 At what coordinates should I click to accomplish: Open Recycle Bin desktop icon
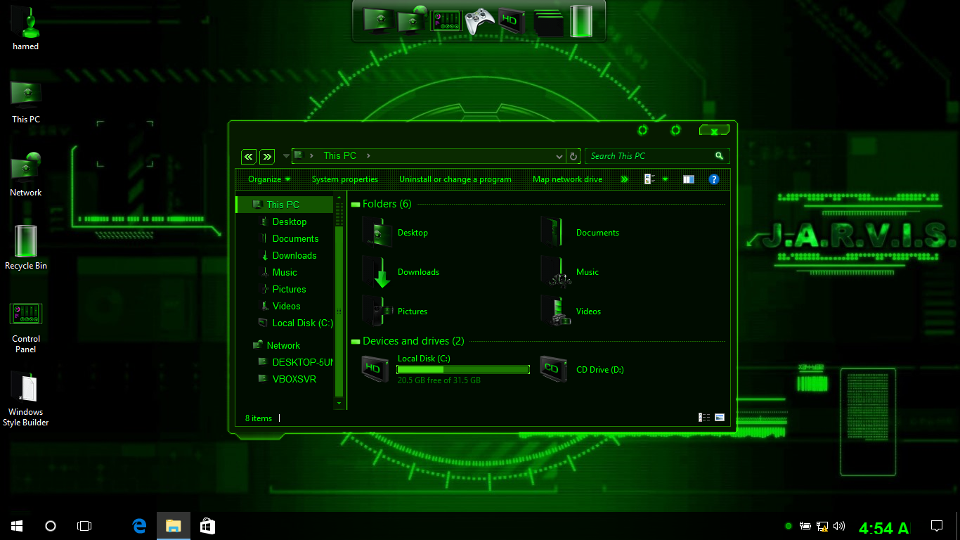pyautogui.click(x=26, y=243)
